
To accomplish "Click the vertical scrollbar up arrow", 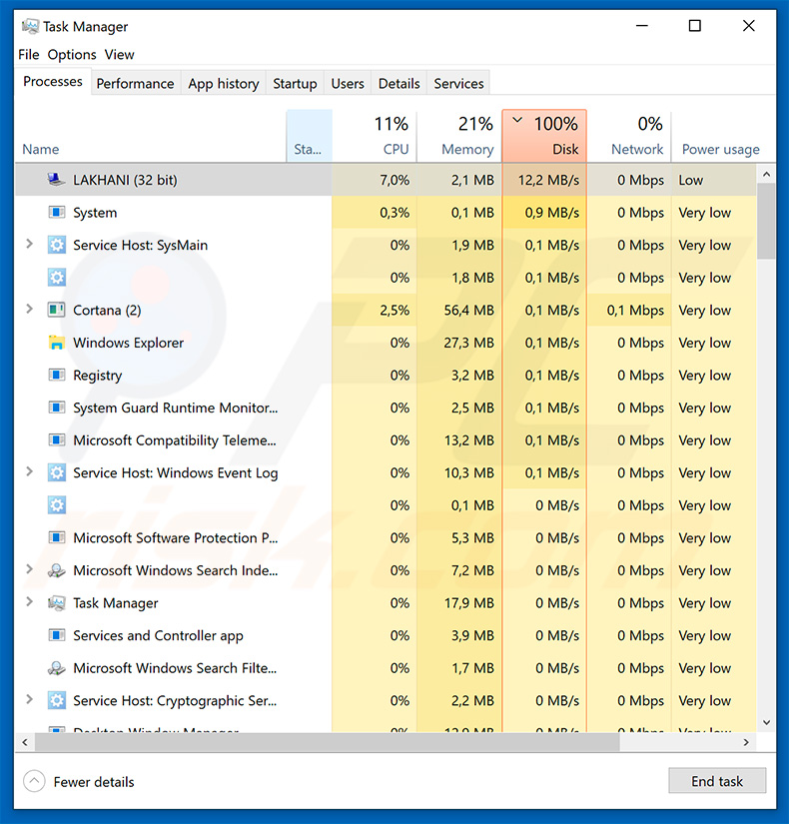I will tap(766, 174).
